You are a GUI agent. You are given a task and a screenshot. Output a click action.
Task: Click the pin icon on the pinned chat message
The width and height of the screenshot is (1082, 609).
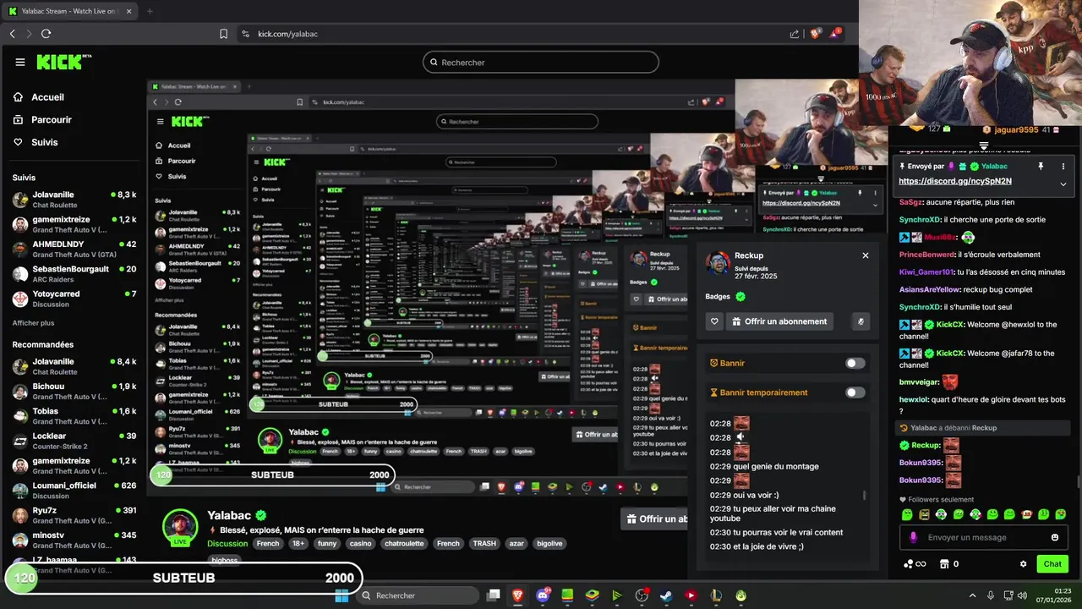[x=1041, y=167]
